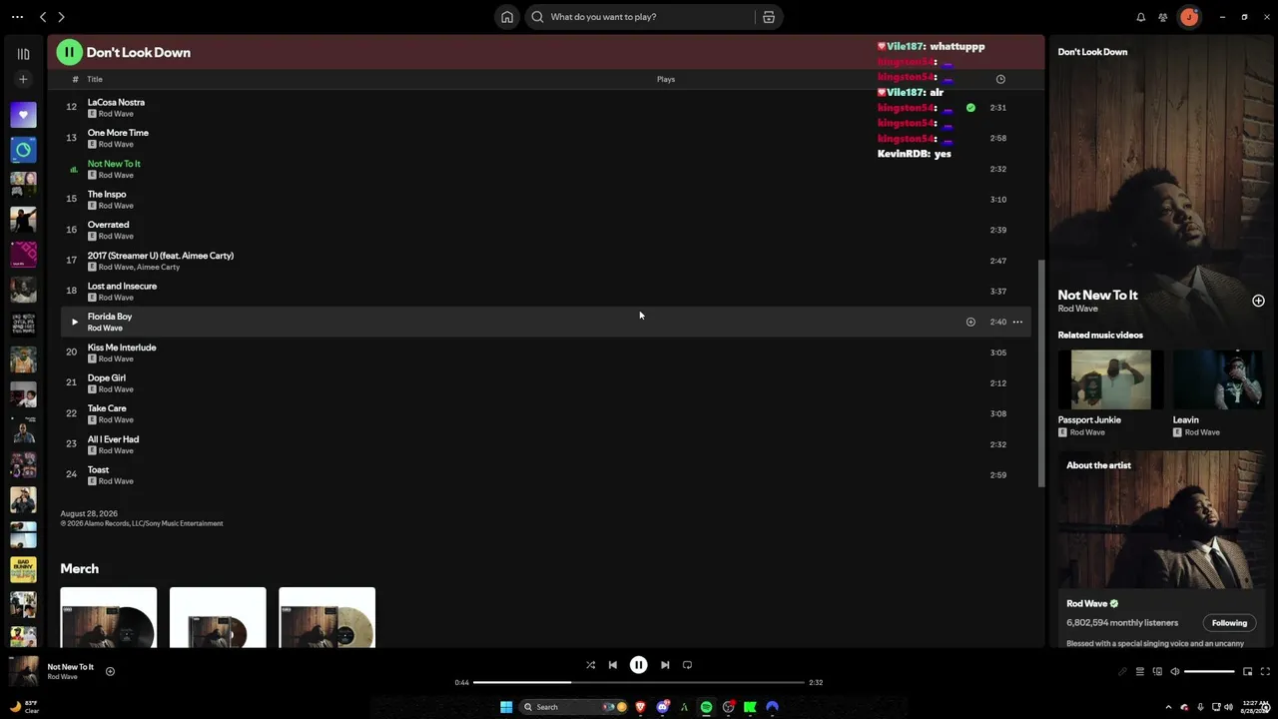Add Florida Boy to Liked Songs

970,322
